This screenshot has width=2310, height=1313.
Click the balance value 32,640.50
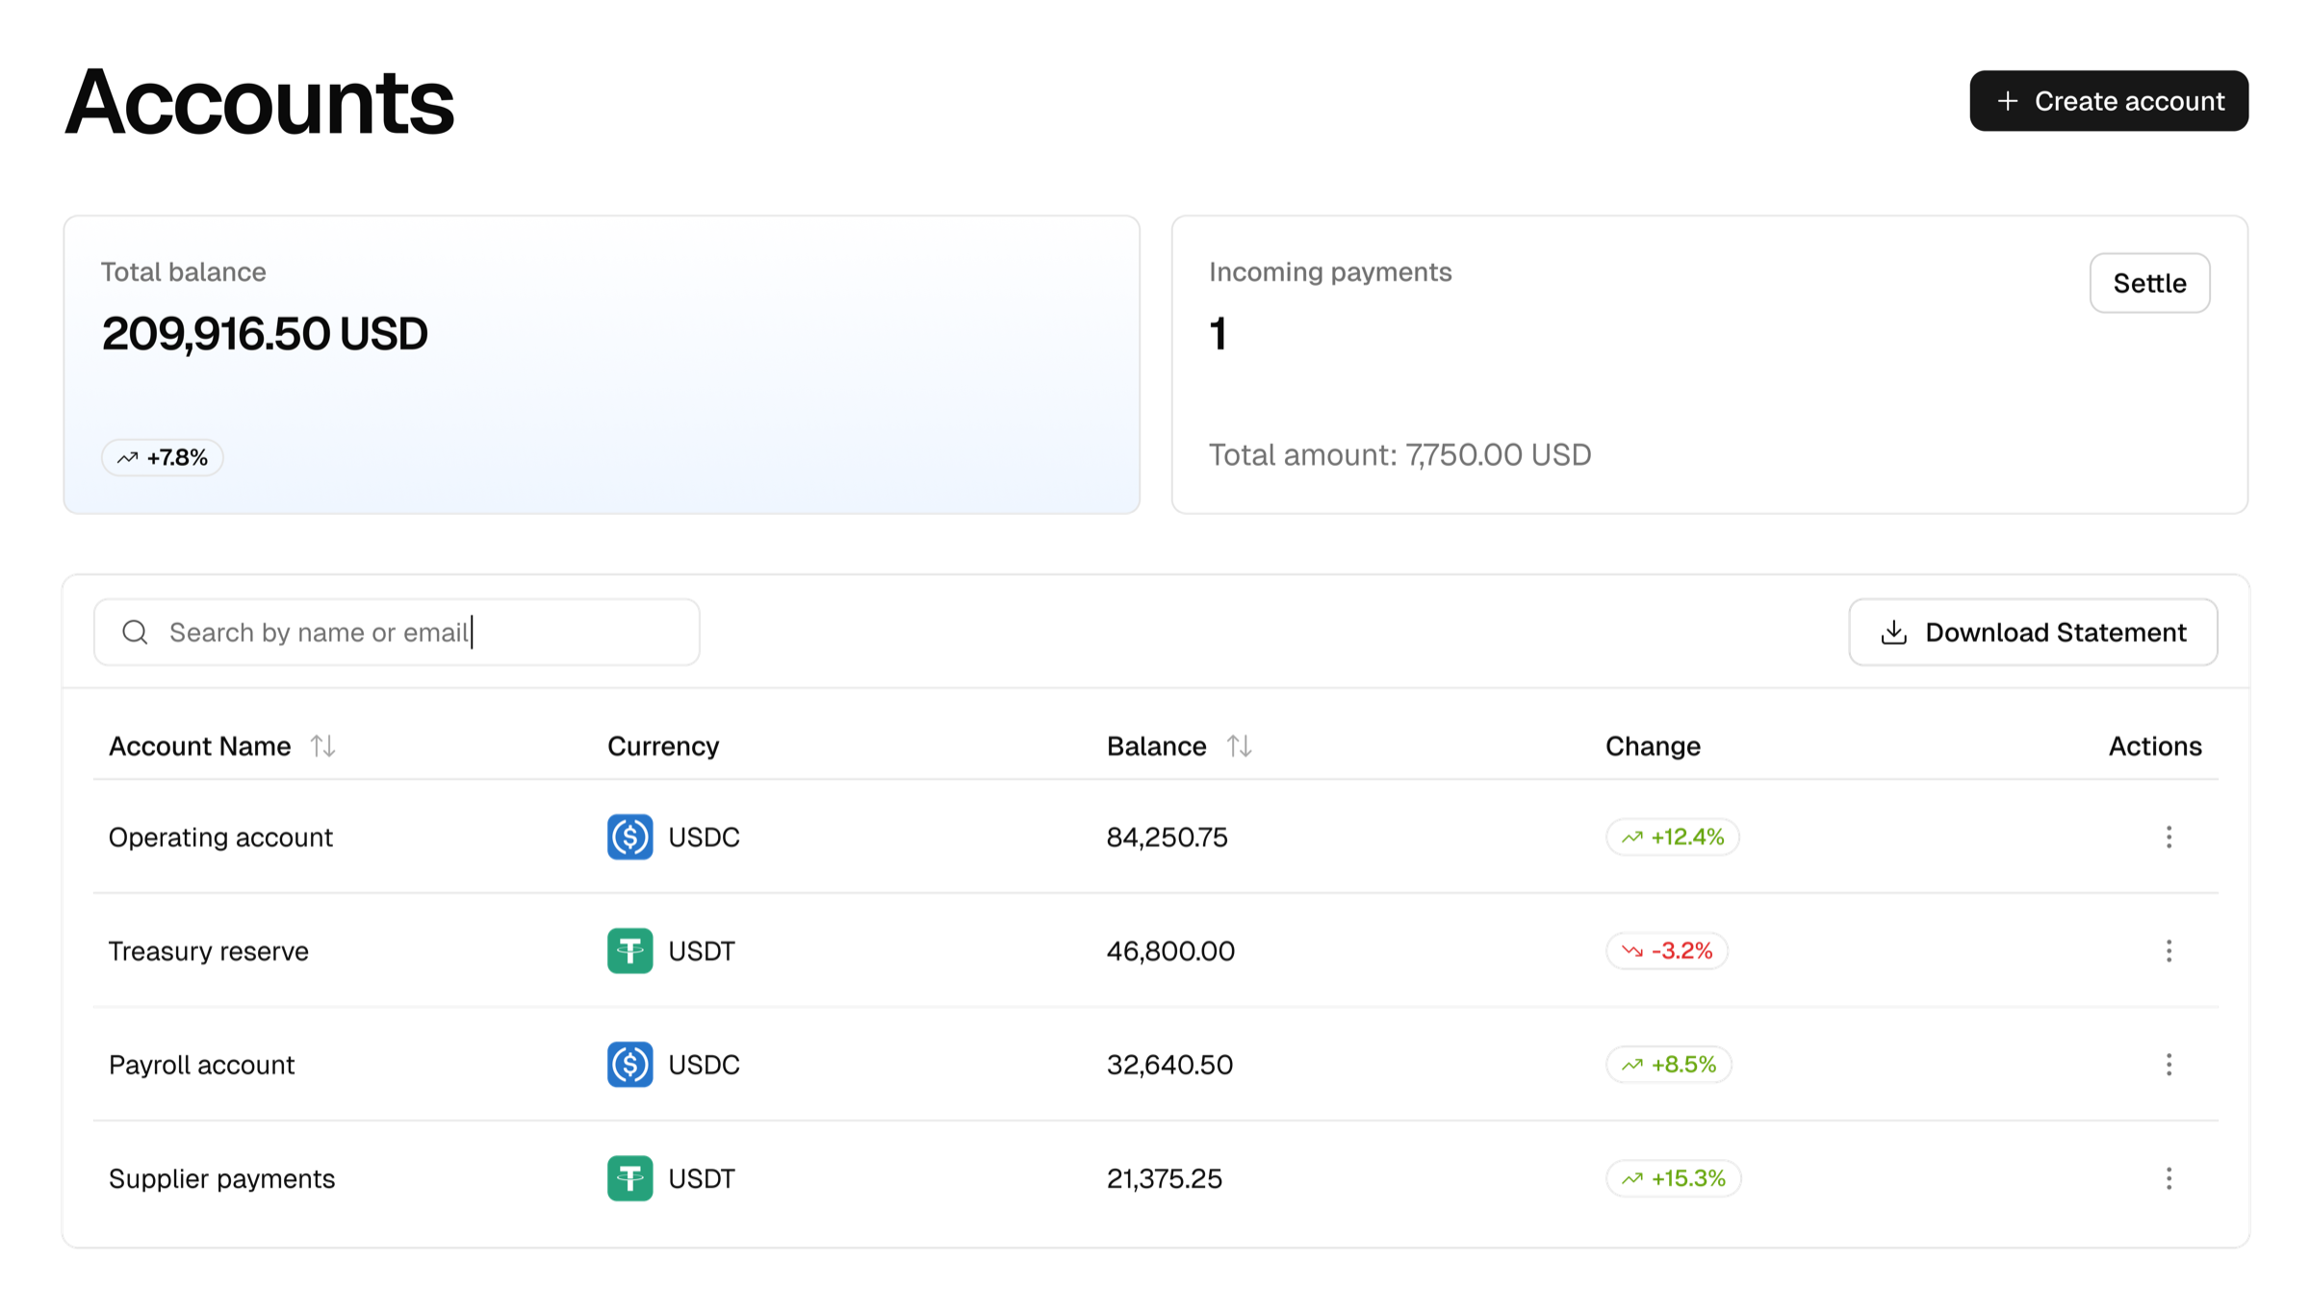pyautogui.click(x=1169, y=1065)
